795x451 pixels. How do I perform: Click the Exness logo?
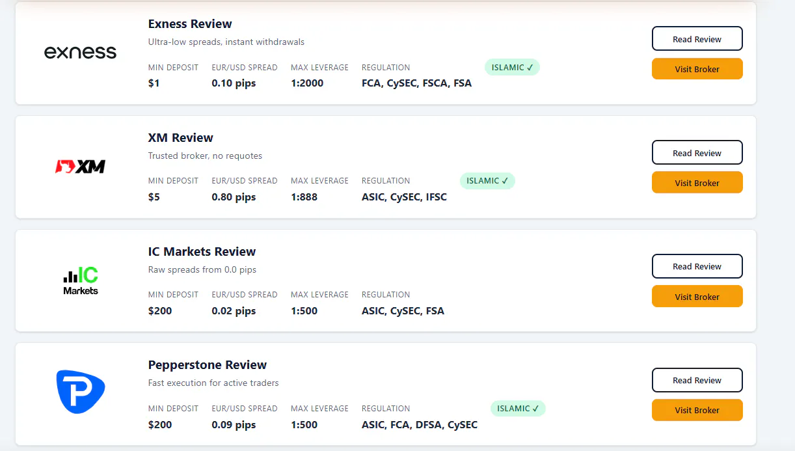click(x=80, y=52)
